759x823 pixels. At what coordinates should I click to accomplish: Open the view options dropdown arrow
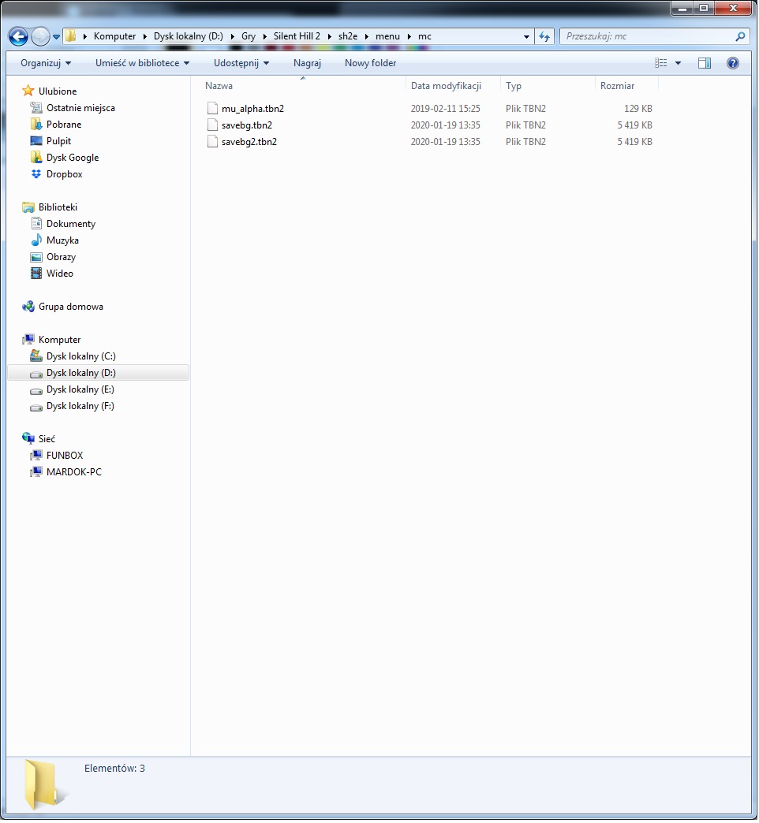(x=678, y=63)
